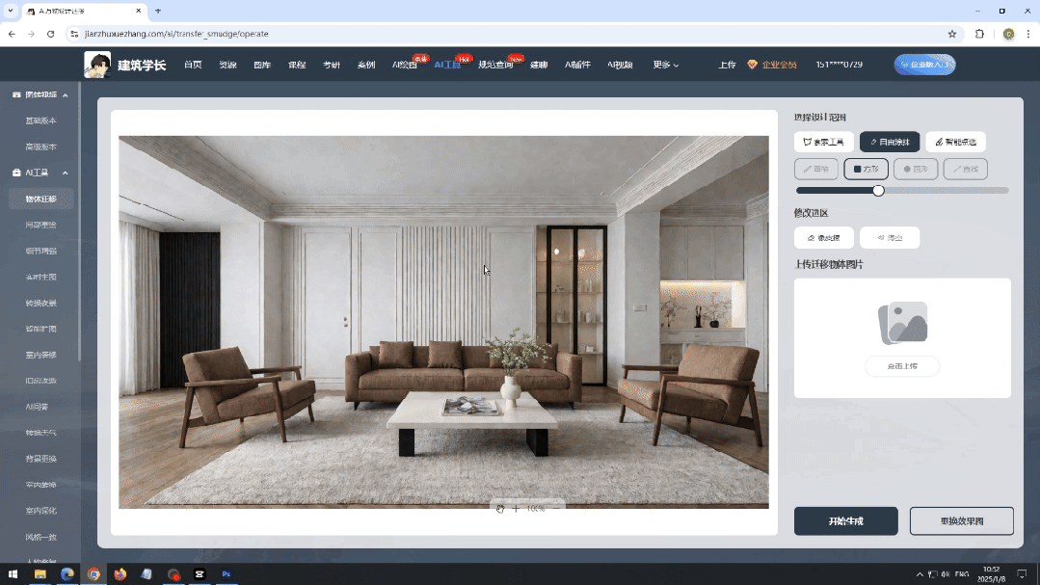Reload the page
The height and width of the screenshot is (585, 1040).
tap(50, 34)
